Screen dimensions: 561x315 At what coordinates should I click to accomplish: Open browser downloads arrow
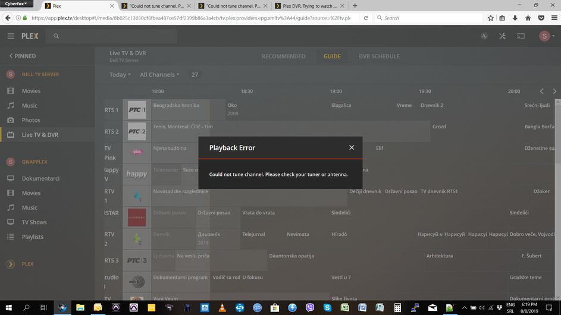point(515,18)
